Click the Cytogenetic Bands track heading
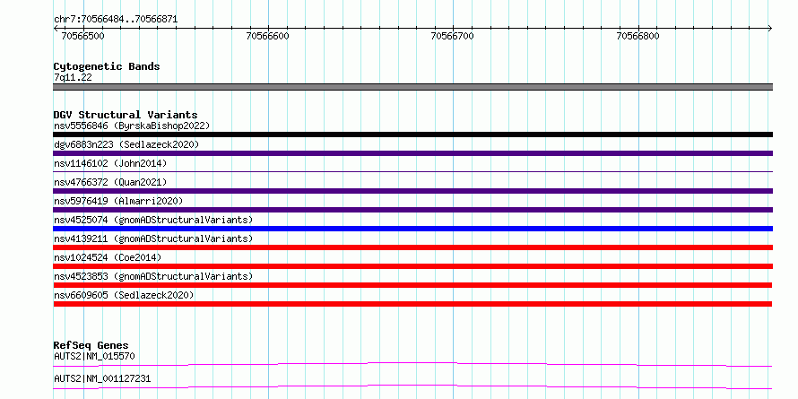The height and width of the screenshot is (399, 798). [107, 66]
